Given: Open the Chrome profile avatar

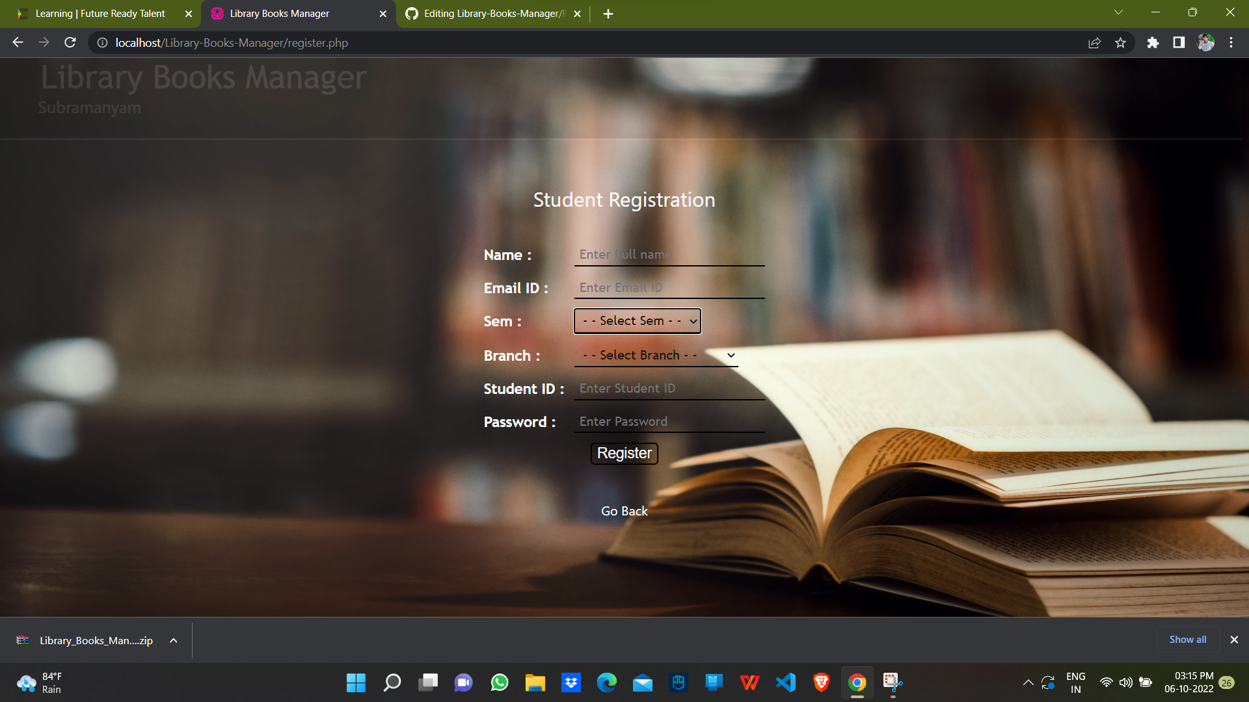Looking at the screenshot, I should [1207, 42].
